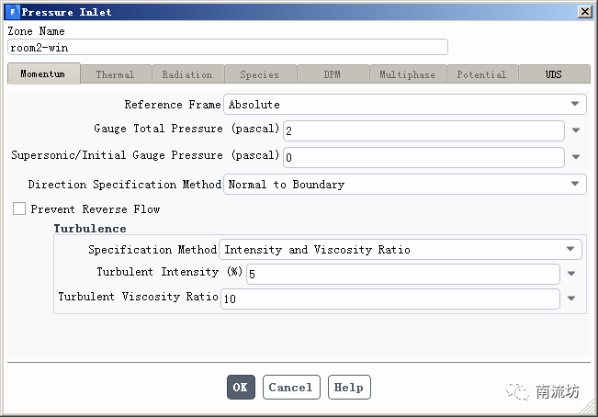Switch to the Thermal tab
598x417 pixels.
tap(115, 74)
